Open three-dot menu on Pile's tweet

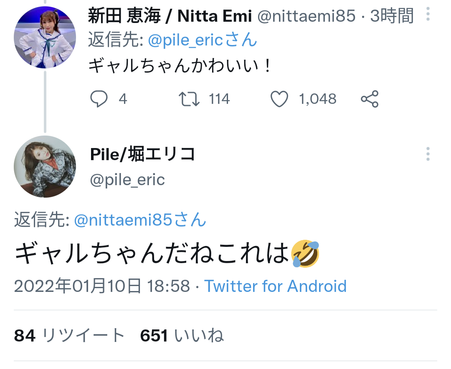tap(428, 154)
